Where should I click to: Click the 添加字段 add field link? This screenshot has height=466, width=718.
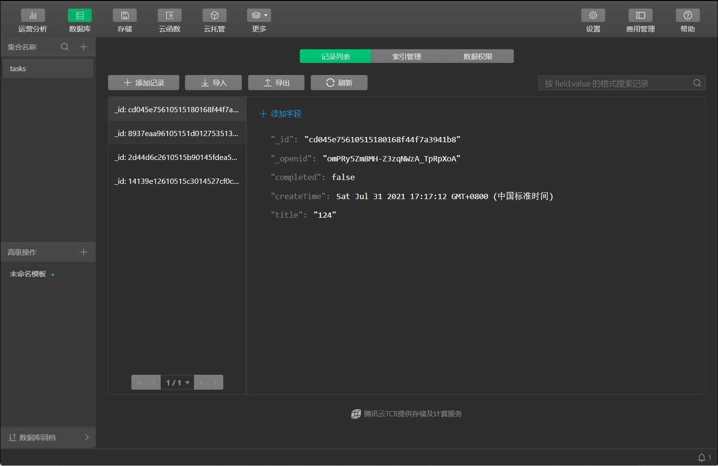(281, 114)
